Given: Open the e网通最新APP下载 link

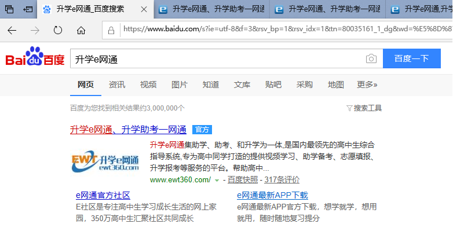Looking at the screenshot, I should coord(272,195).
